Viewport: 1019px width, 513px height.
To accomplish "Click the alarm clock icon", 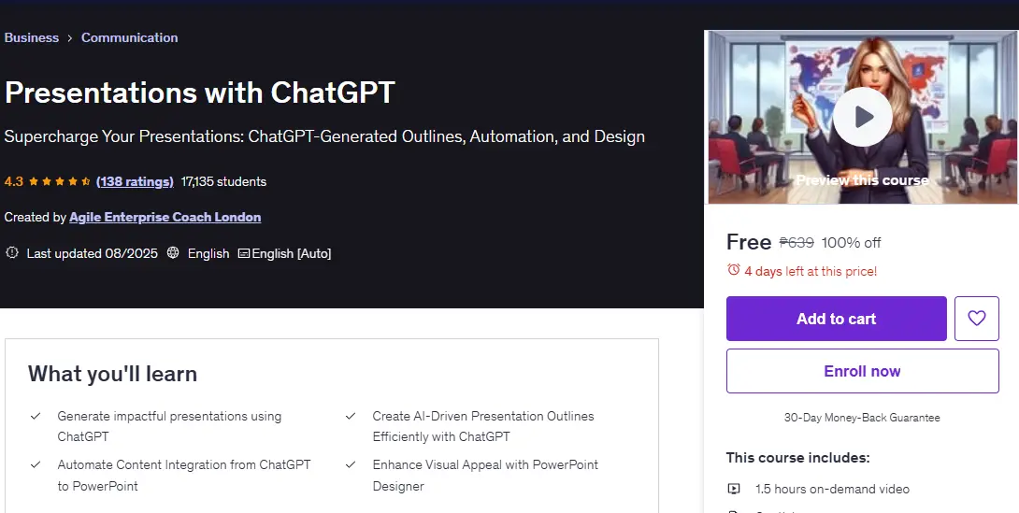I will pos(734,269).
